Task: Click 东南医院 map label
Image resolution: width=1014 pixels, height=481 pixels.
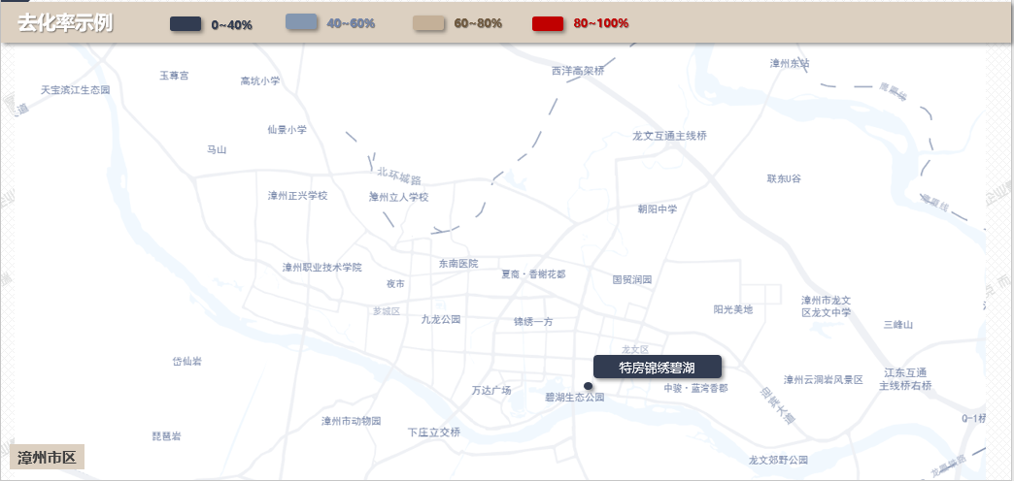Action: coord(458,263)
